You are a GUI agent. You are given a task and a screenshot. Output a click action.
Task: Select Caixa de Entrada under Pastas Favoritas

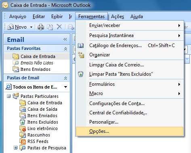(x=37, y=56)
